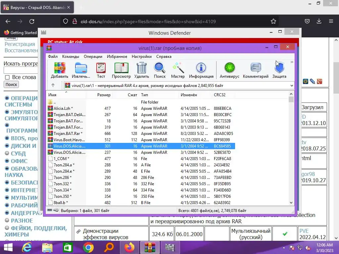Viewport: 339px width, 254px height.
Task: Expand the BIOS category plus icon
Action: 7,138
